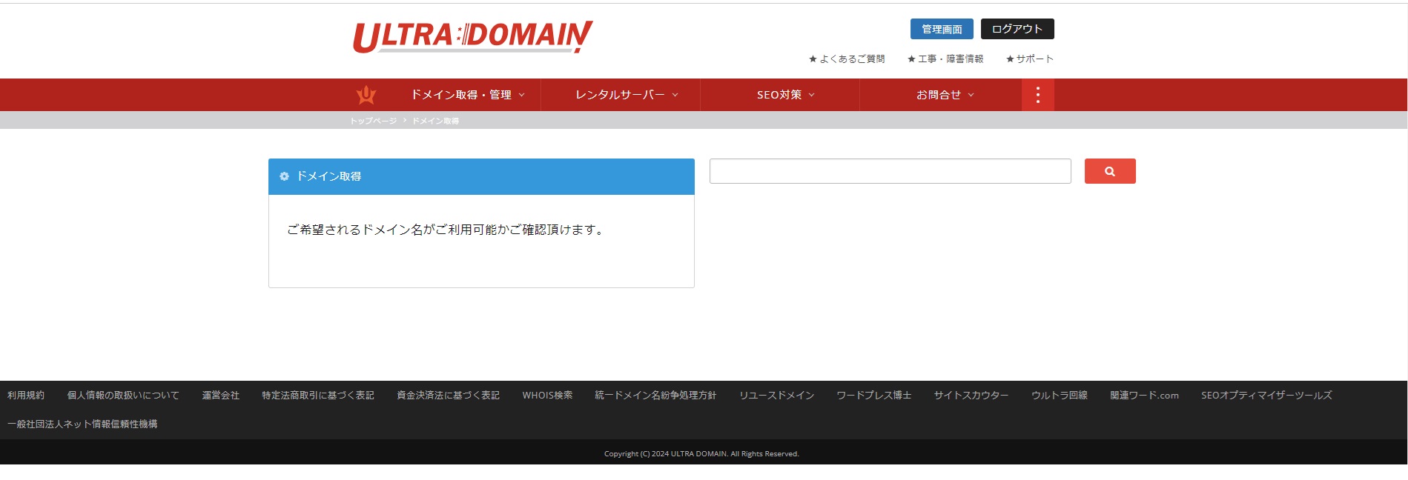Screen dimensions: 1408x480
Task: Click the red magnifier search button
Action: pos(1109,171)
